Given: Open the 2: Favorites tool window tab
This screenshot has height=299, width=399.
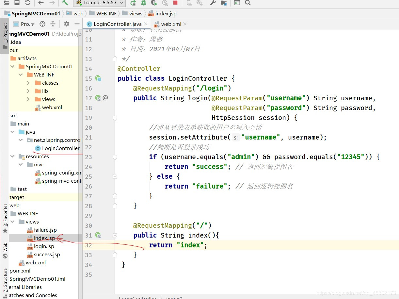Looking at the screenshot, I should click(x=5, y=218).
